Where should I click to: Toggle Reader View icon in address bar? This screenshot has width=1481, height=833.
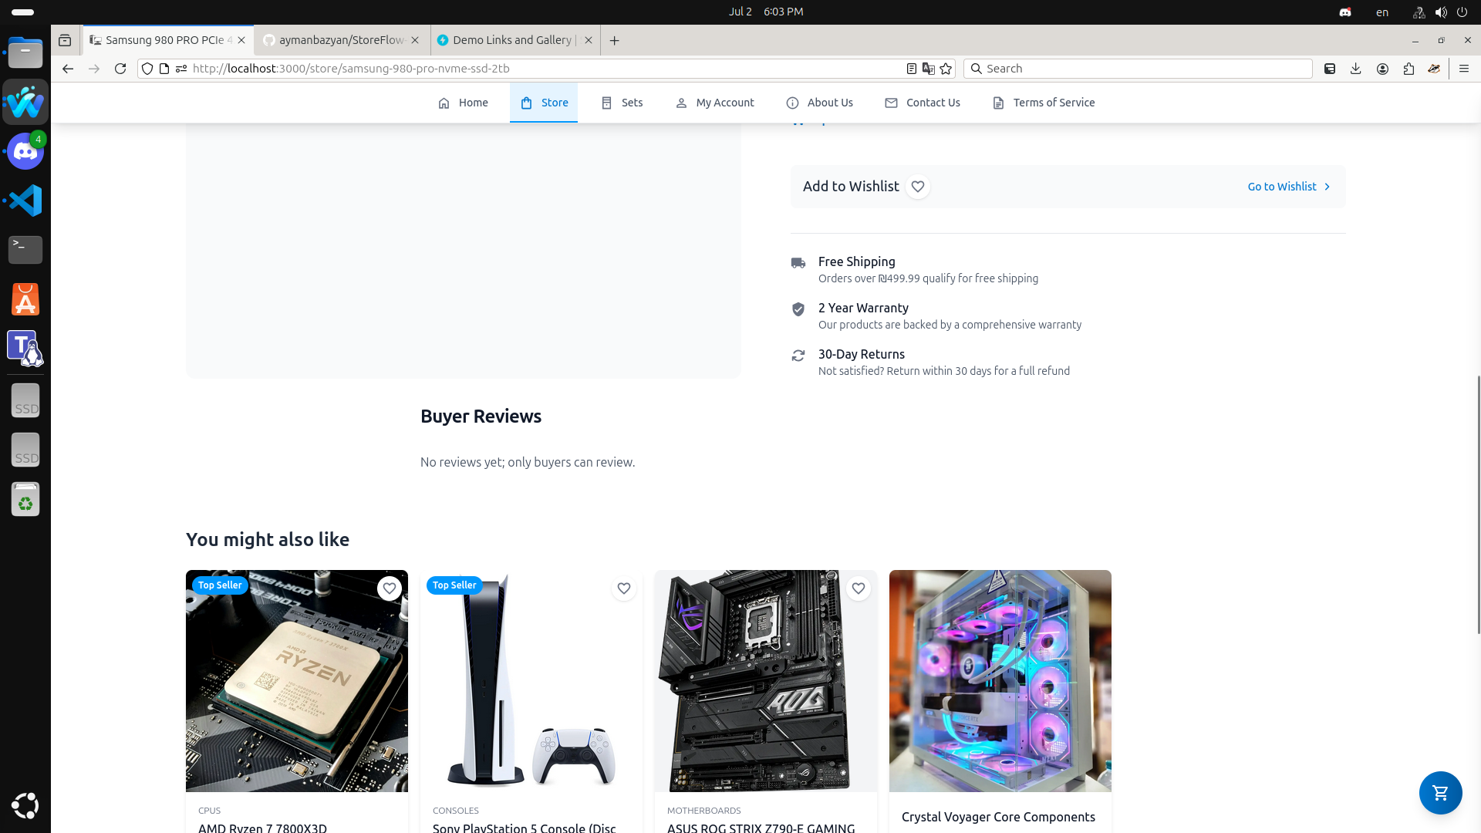coord(911,69)
